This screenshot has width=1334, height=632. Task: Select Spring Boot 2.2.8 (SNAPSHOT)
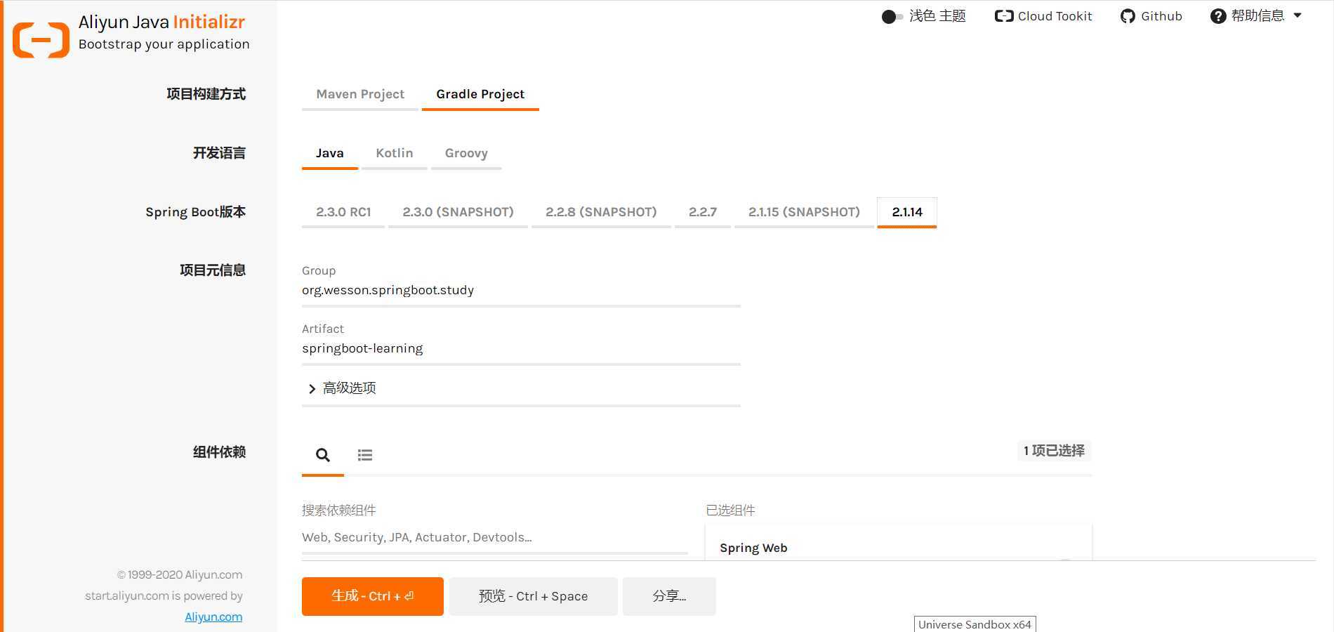pos(601,212)
